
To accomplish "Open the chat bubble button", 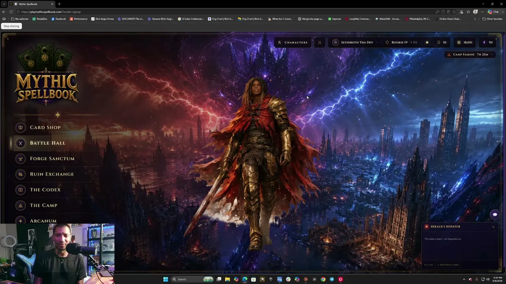I will pyautogui.click(x=495, y=215).
